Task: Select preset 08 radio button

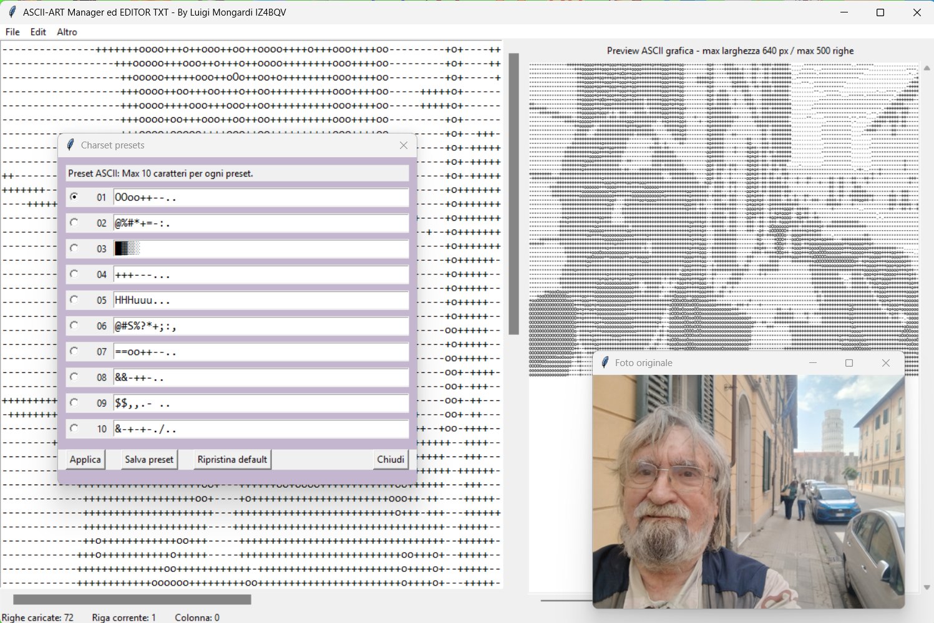Action: [x=74, y=377]
